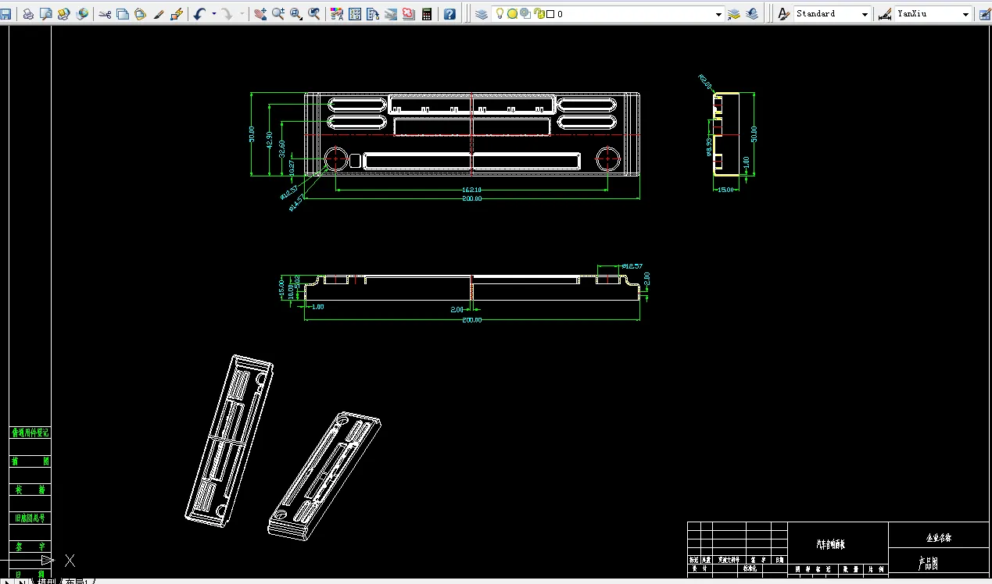Open Tool Palettes window icon
Viewport: 992px width, 584px height.
[x=373, y=14]
